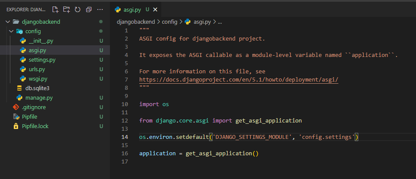Open settings.py from the file tree
Image resolution: width=416 pixels, height=179 pixels.
42,60
